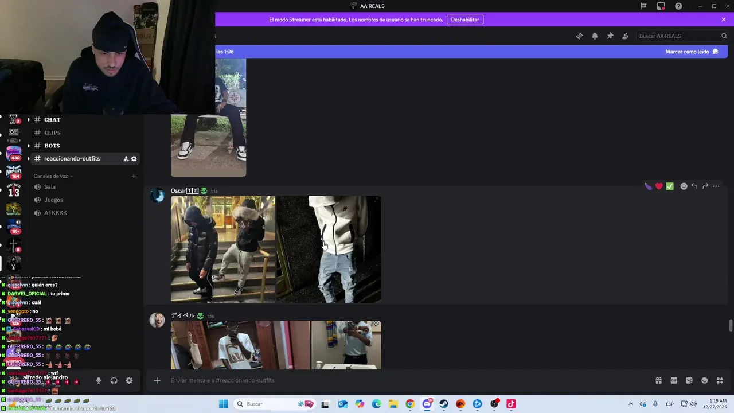Open Oscar's white hoodie outfit photo
Image resolution: width=734 pixels, height=413 pixels.
pyautogui.click(x=329, y=249)
